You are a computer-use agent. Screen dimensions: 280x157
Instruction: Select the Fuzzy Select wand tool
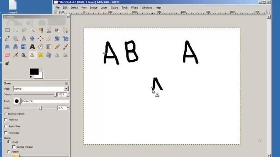click(x=32, y=30)
